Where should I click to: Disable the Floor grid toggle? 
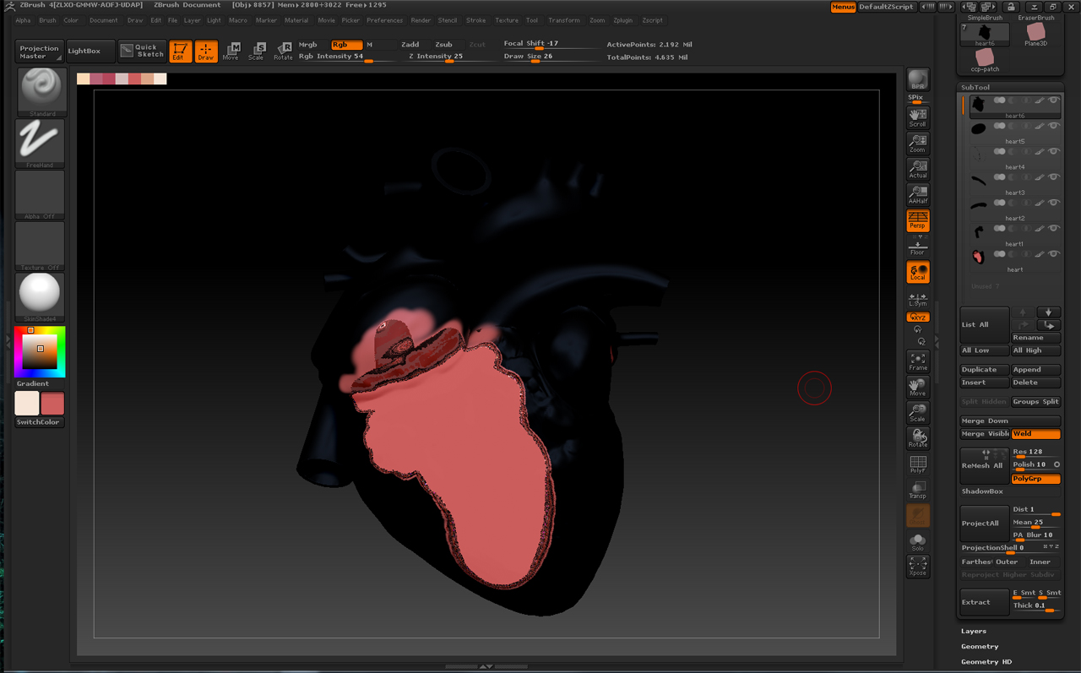pyautogui.click(x=918, y=247)
